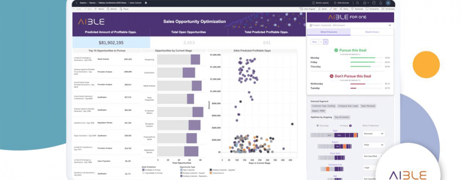Click the Needs Analysis stage bar
The height and width of the screenshot is (180, 462).
click(x=180, y=86)
